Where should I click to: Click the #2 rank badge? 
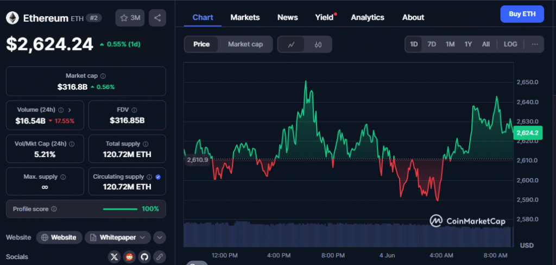point(94,18)
